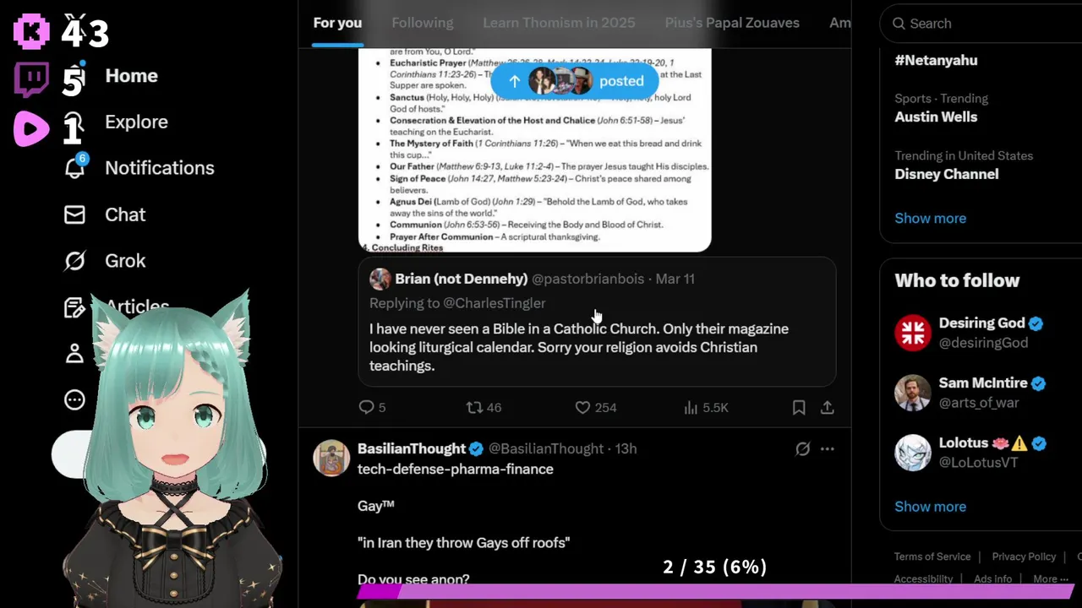Open the Disney Channel trending topic
Screen dimensions: 1082x608
pos(947,174)
